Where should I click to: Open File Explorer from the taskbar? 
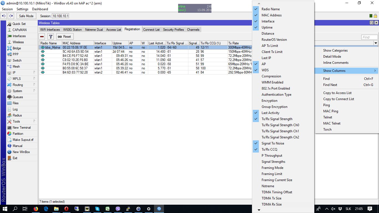(x=56, y=209)
